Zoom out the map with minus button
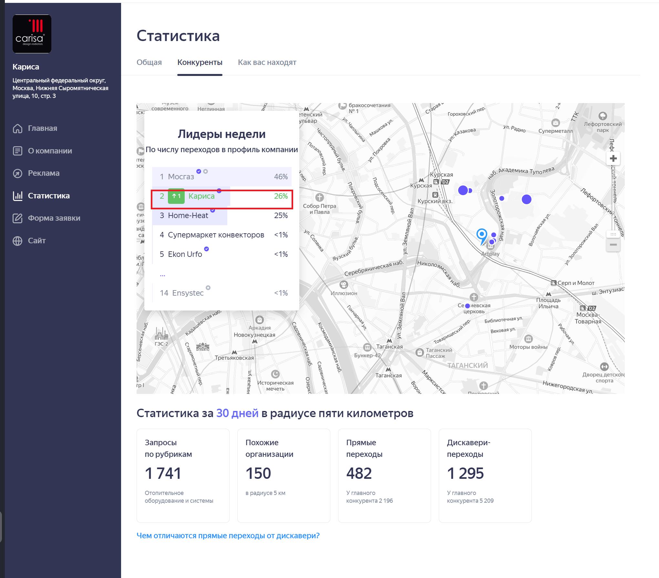659x578 pixels. 613,245
